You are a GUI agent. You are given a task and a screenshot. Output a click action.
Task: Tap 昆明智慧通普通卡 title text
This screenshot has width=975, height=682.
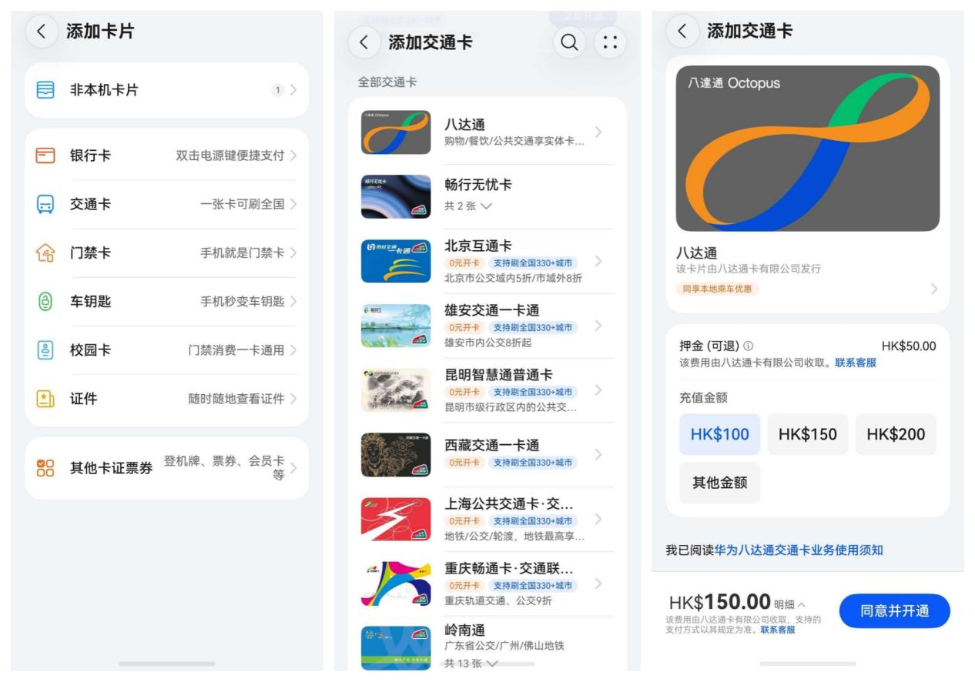pyautogui.click(x=498, y=375)
